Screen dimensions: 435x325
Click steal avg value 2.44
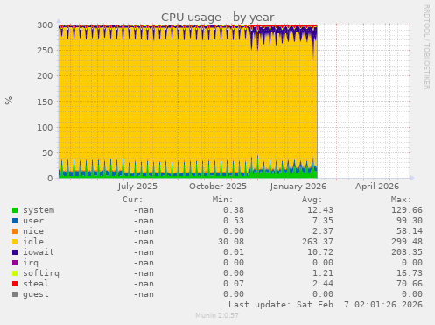[323, 284]
